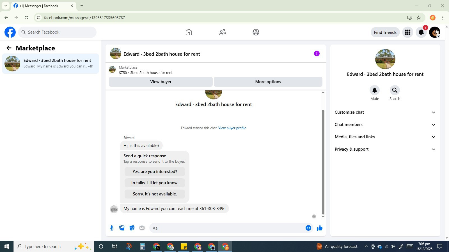The width and height of the screenshot is (449, 252).
Task: Open Task View on the taskbar
Action: click(114, 246)
